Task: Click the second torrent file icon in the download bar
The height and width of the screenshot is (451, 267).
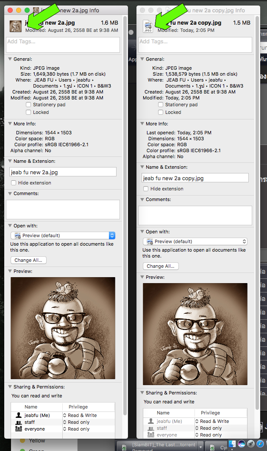Action: pyautogui.click(x=212, y=447)
